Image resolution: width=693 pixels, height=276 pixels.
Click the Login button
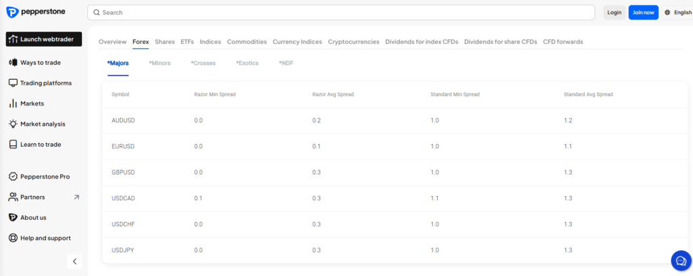(614, 12)
